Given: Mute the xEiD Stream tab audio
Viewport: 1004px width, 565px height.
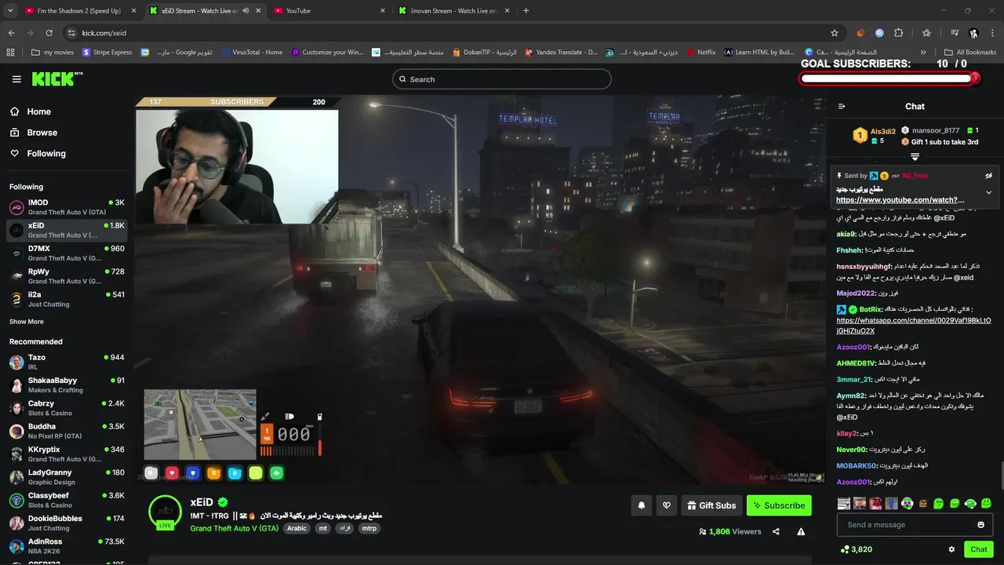Looking at the screenshot, I should 246,11.
